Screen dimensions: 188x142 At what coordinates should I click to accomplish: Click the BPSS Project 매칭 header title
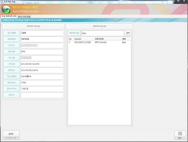point(25,7)
